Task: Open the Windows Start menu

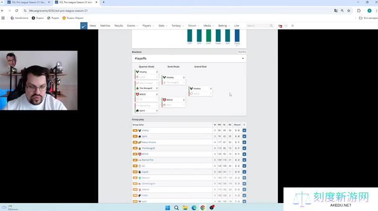Action: point(168,208)
